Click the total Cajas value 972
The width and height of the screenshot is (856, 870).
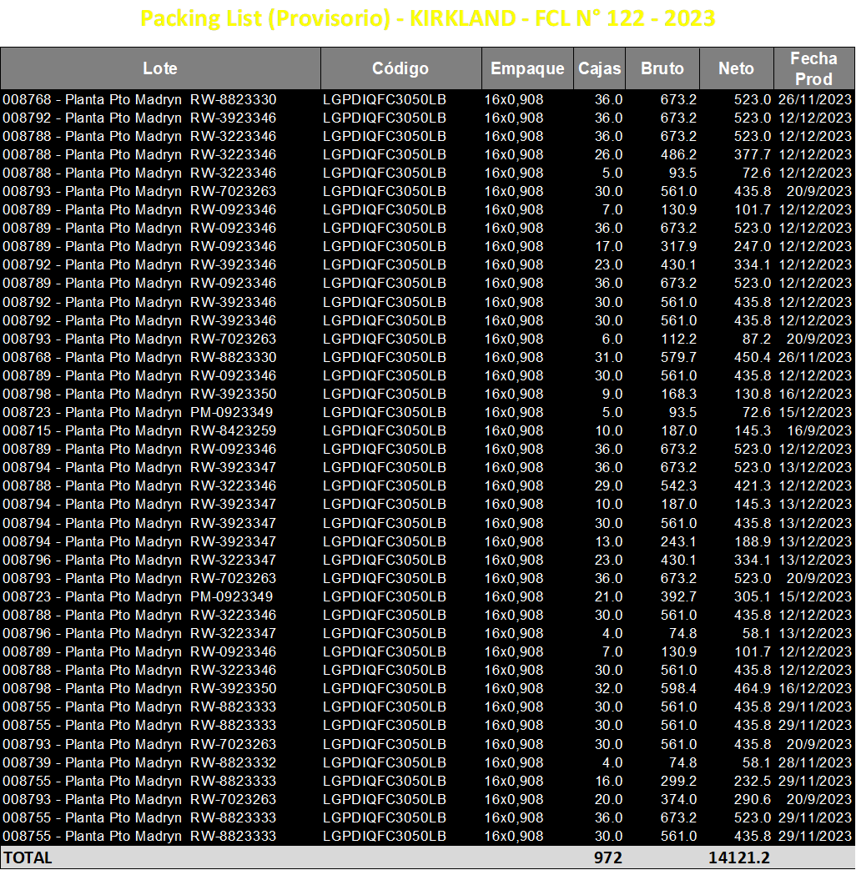coord(608,857)
